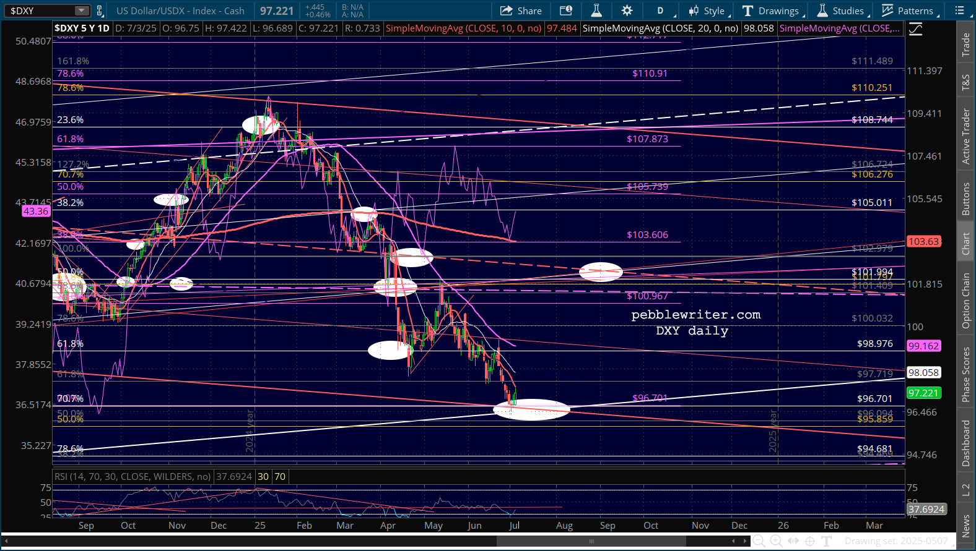The image size is (976, 551).
Task: Switch to the Option Chain sidebar tab
Action: 965,301
